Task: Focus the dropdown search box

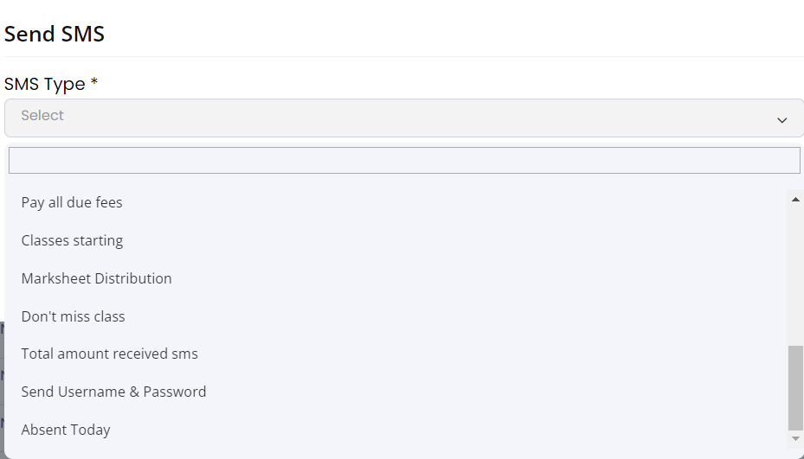Action: pyautogui.click(x=403, y=161)
